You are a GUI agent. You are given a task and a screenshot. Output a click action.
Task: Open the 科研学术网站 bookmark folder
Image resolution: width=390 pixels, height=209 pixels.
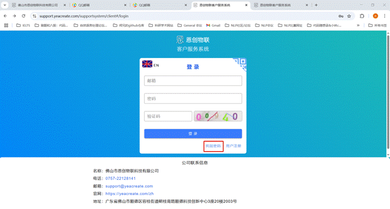point(161,25)
